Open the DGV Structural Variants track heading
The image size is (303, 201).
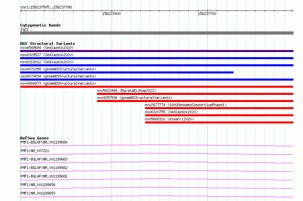pos(48,44)
